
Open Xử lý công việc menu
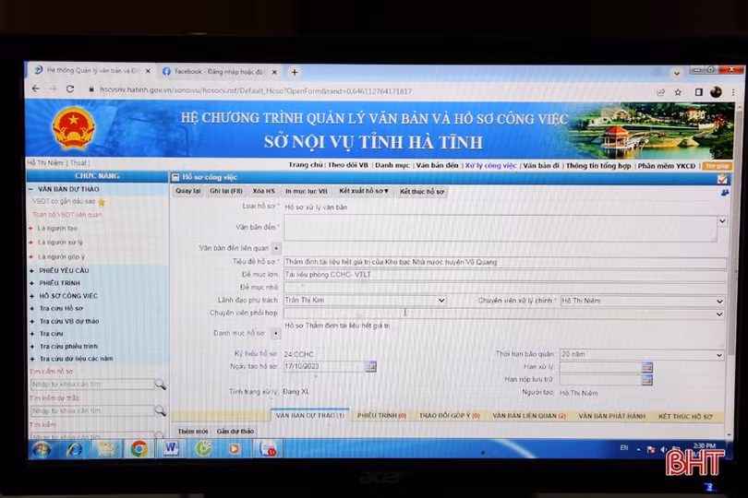click(x=490, y=165)
